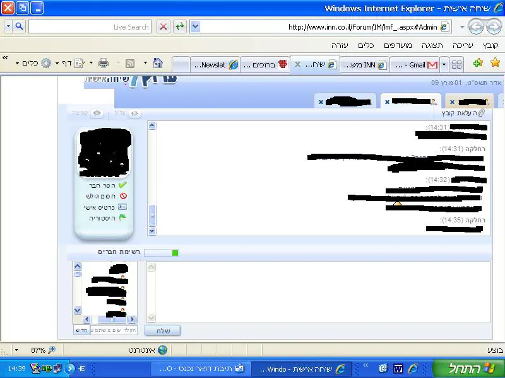Viewport: 505px width, 378px height.
Task: Click the Add to Favorites icon
Action: coord(478,62)
